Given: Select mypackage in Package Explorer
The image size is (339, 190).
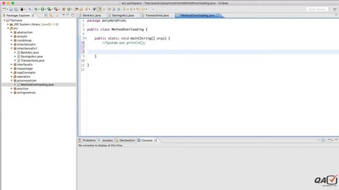Looking at the screenshot, I should [x=25, y=69].
